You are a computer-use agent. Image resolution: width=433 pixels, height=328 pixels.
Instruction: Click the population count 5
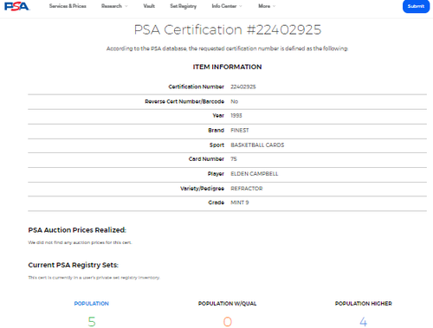pyautogui.click(x=92, y=322)
